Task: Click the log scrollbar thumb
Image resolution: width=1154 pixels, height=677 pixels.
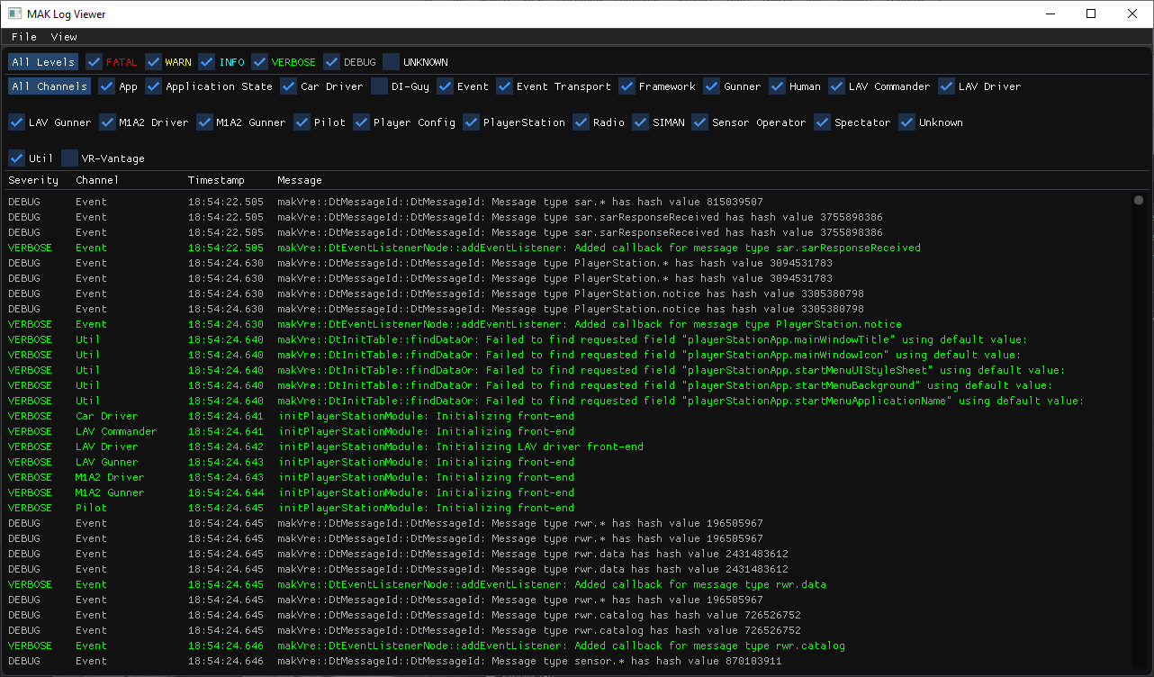Action: point(1139,201)
